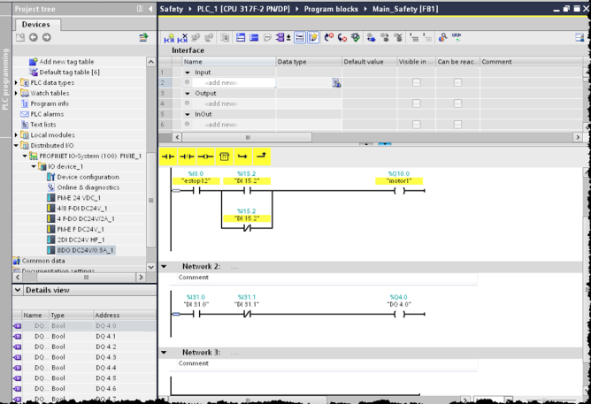Collapse the Output section in Interface
The image size is (591, 404).
click(x=188, y=94)
